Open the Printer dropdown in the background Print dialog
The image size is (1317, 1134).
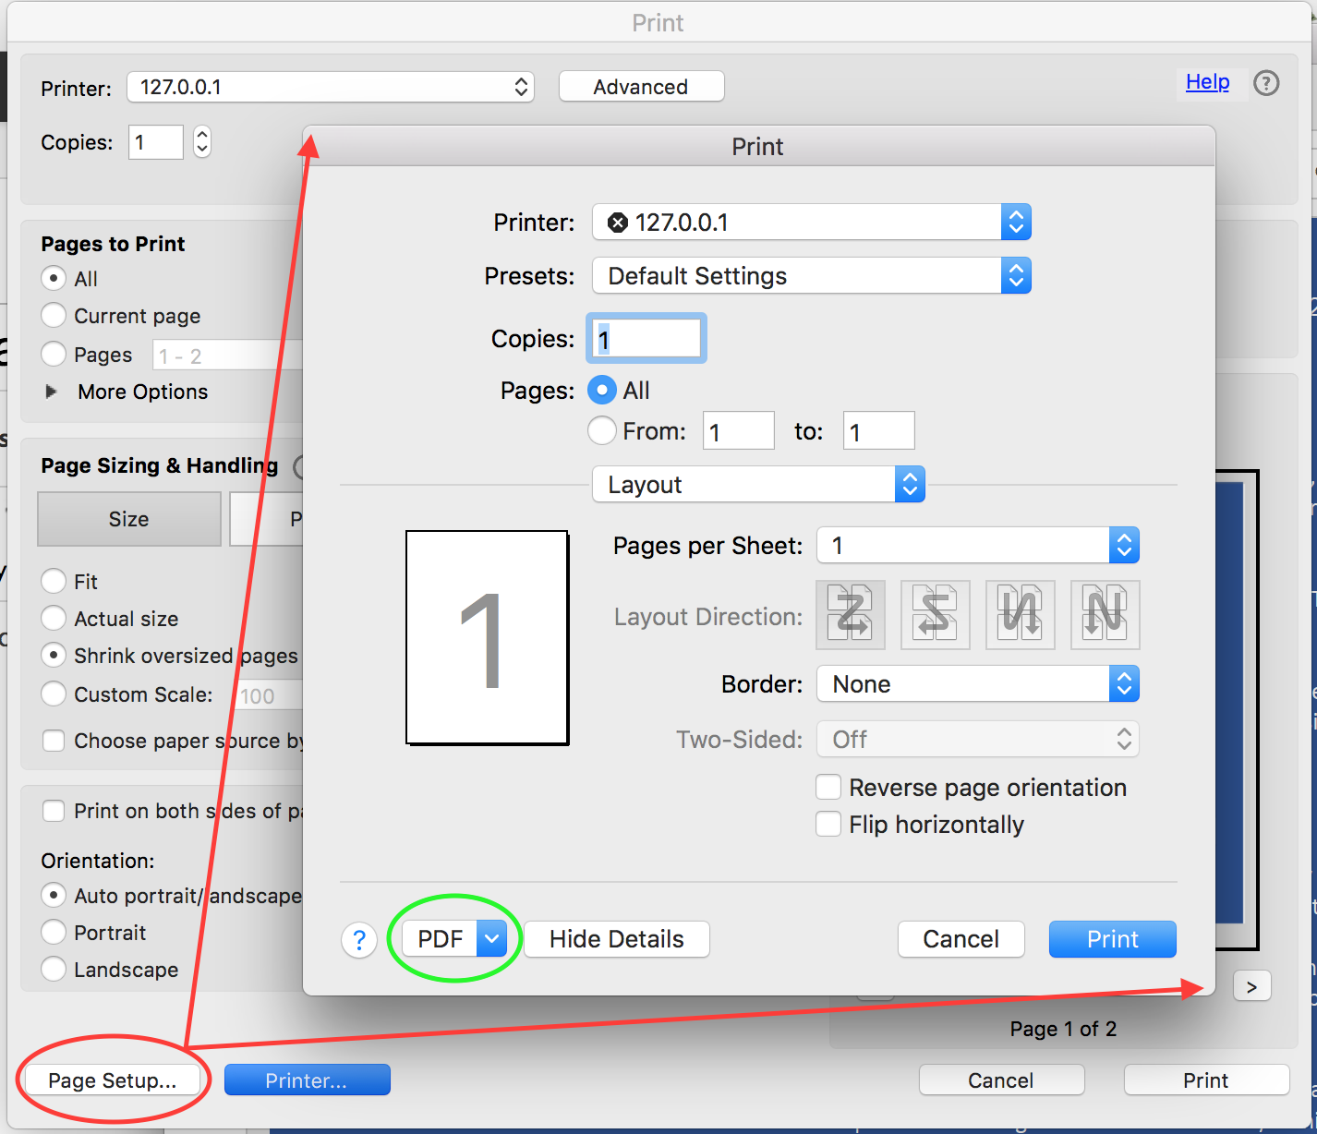331,87
